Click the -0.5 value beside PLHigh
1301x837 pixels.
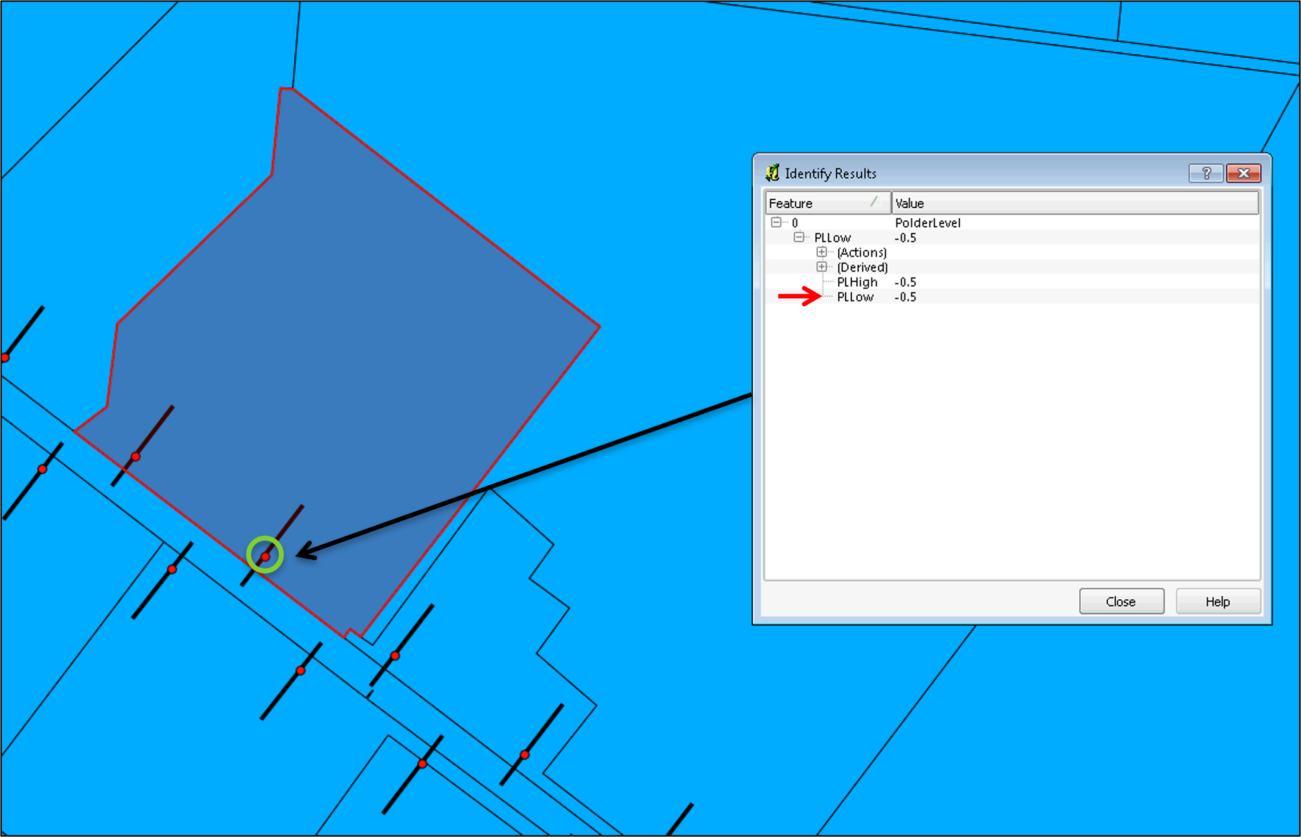coord(905,282)
